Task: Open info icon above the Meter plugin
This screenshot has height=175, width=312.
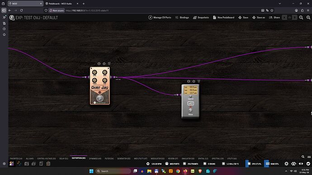Action: tap(189, 81)
